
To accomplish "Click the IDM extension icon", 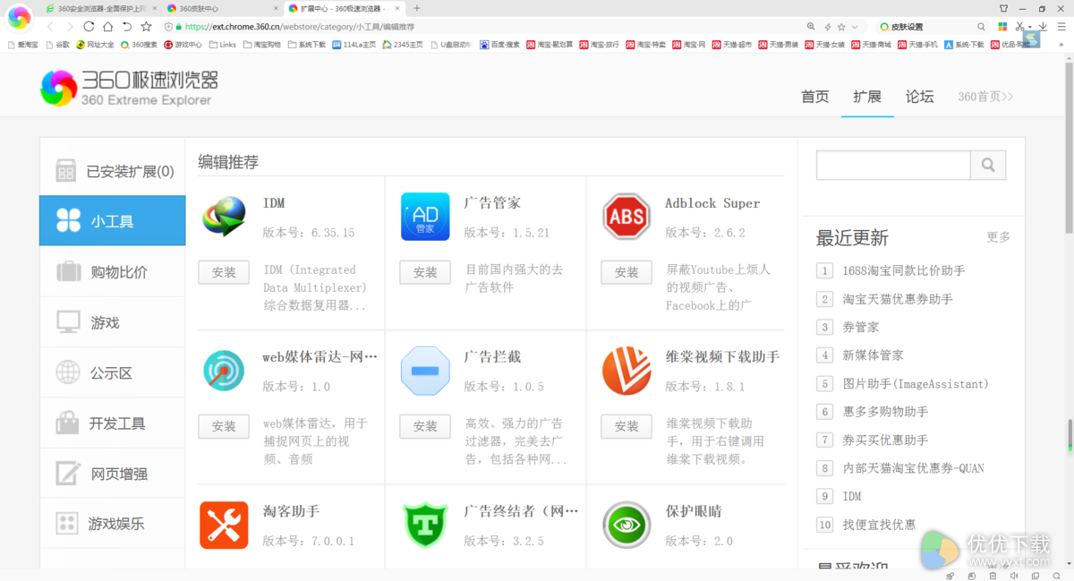I will 224,217.
